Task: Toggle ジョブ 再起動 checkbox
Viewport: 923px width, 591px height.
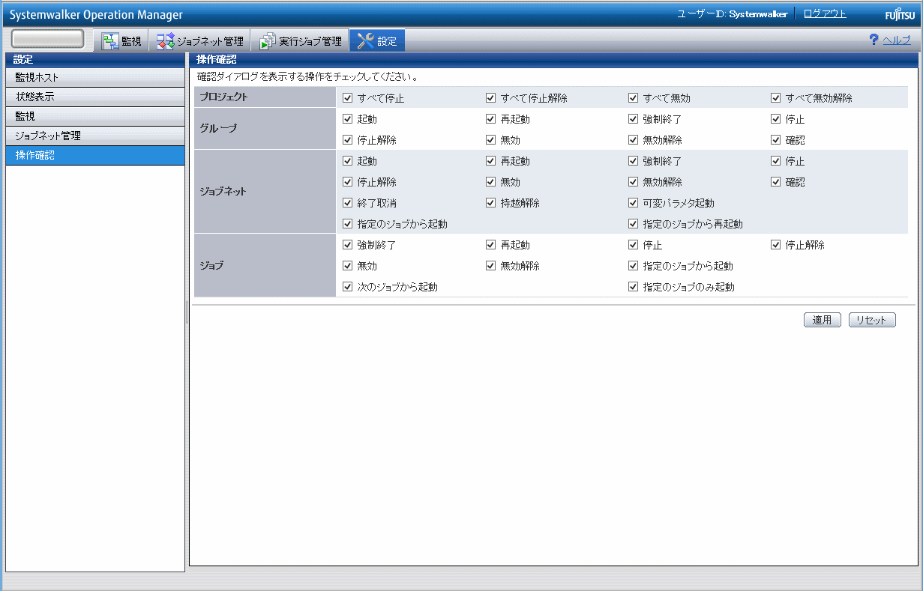Action: click(490, 244)
